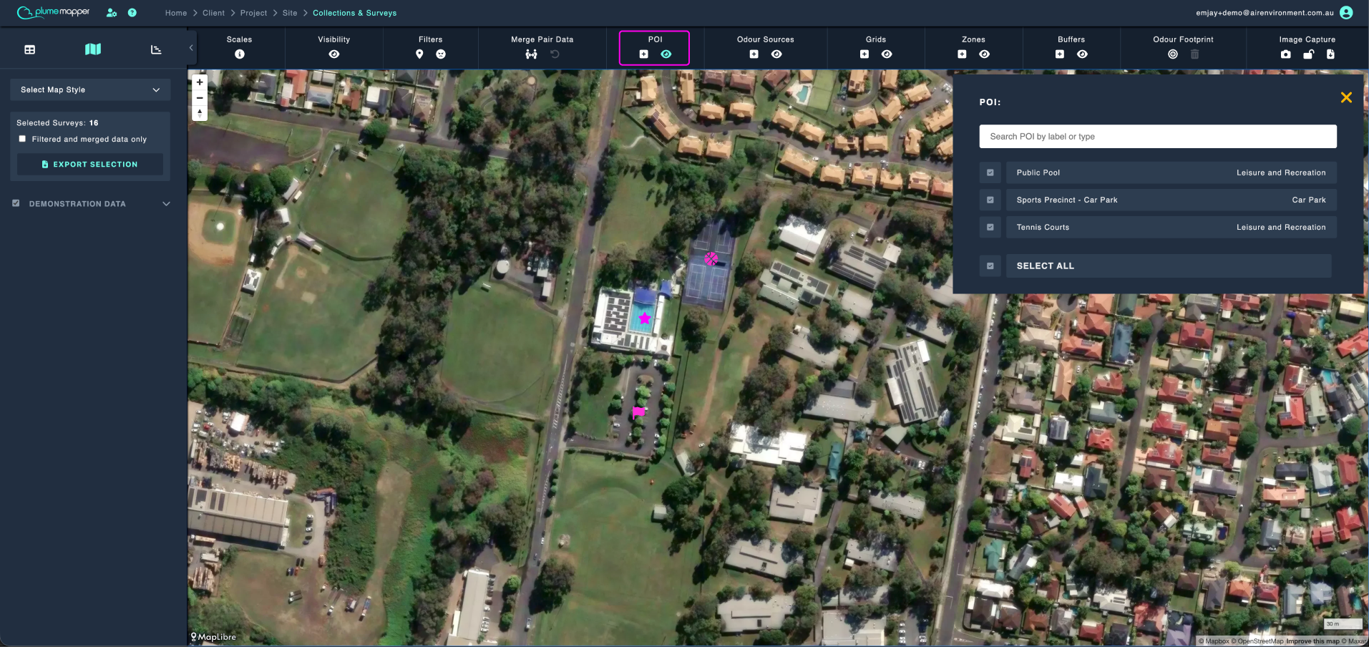Click the pink star POI marker on map

coord(645,318)
